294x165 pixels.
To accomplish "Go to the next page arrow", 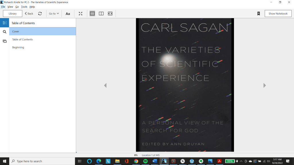I will click(x=264, y=85).
